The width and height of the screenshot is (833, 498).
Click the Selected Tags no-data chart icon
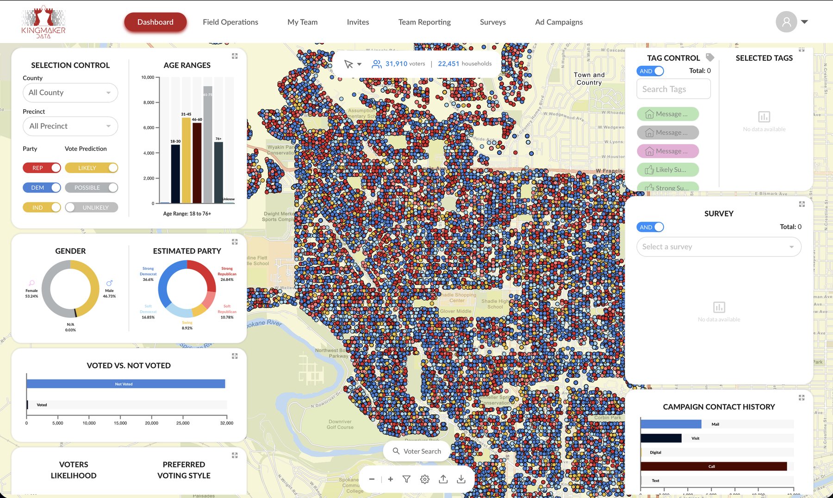764,117
